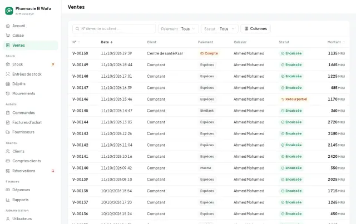Click the Rapports chart icon

point(8,200)
